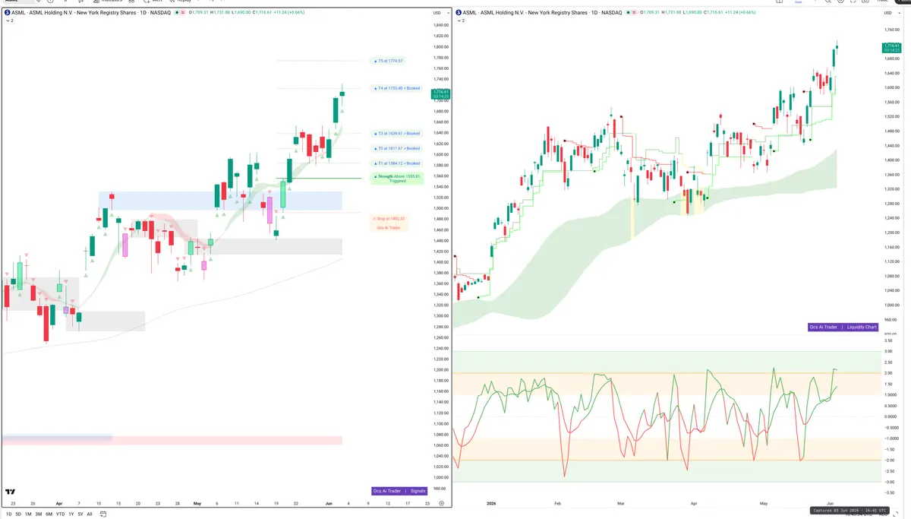The image size is (911, 519).
Task: Click the 'Stop at 1492.52' label
Action: (x=389, y=218)
